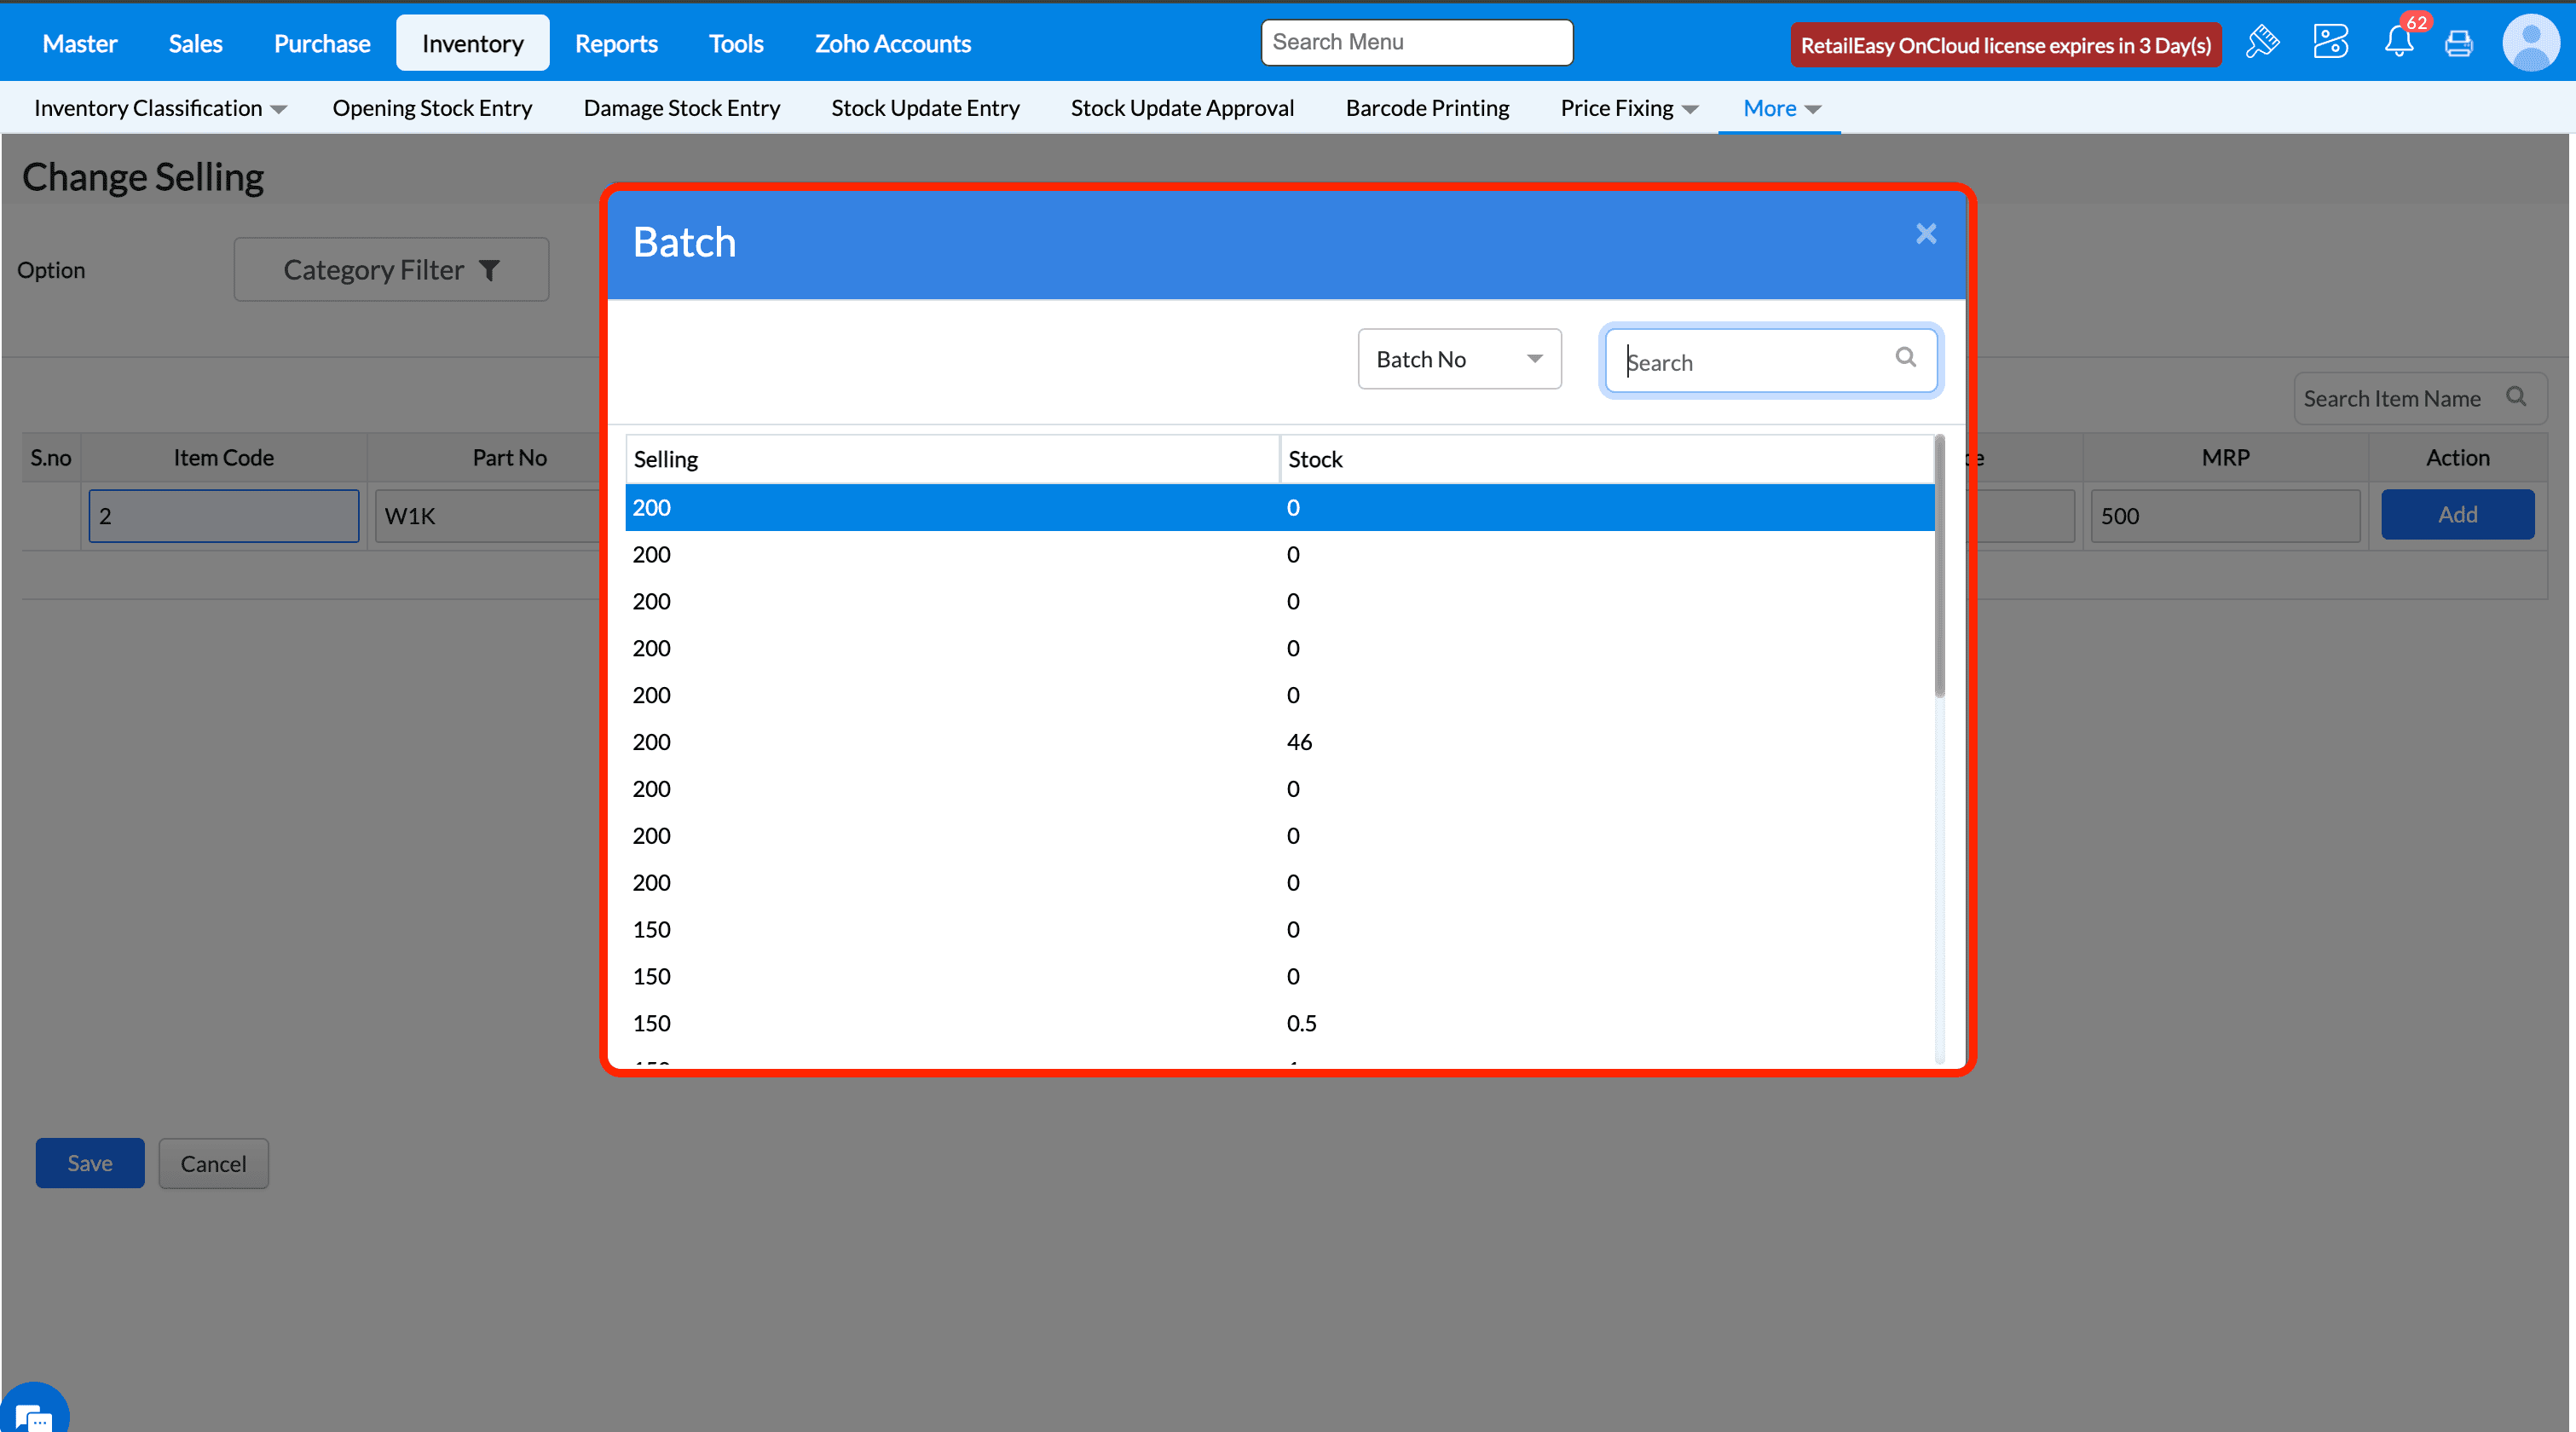The width and height of the screenshot is (2576, 1432).
Task: Open the Reports menu
Action: [x=616, y=43]
